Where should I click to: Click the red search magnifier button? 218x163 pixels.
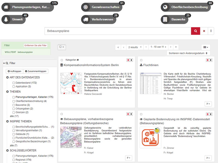point(195,31)
